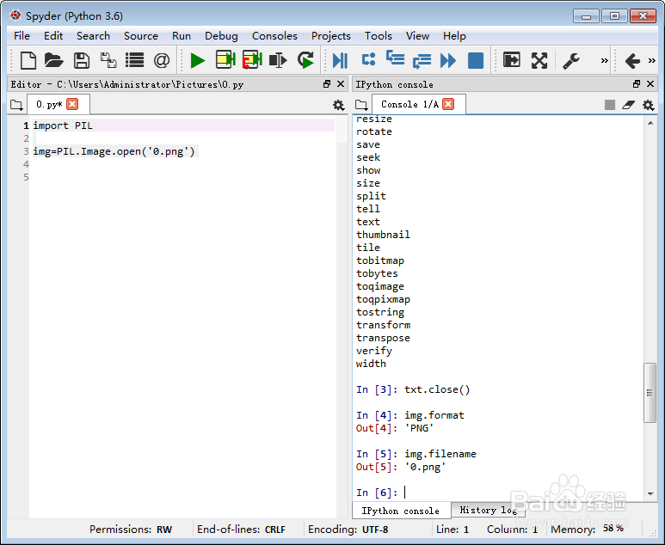
Task: Switch to History log tab
Action: [x=488, y=511]
